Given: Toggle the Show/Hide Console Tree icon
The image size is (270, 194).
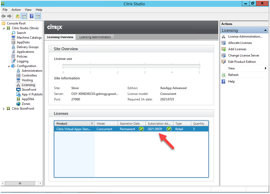Looking at the screenshot, I should click(24, 16).
